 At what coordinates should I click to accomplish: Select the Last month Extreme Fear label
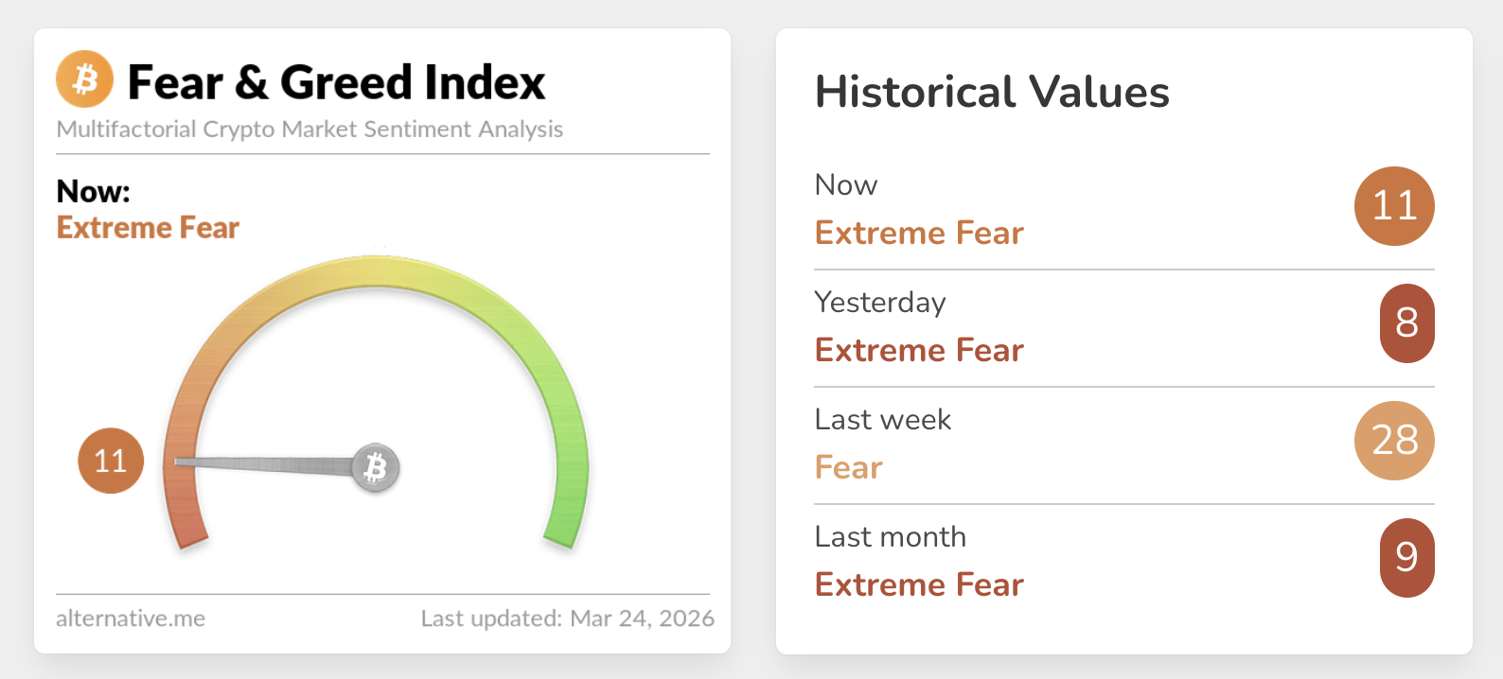(919, 585)
